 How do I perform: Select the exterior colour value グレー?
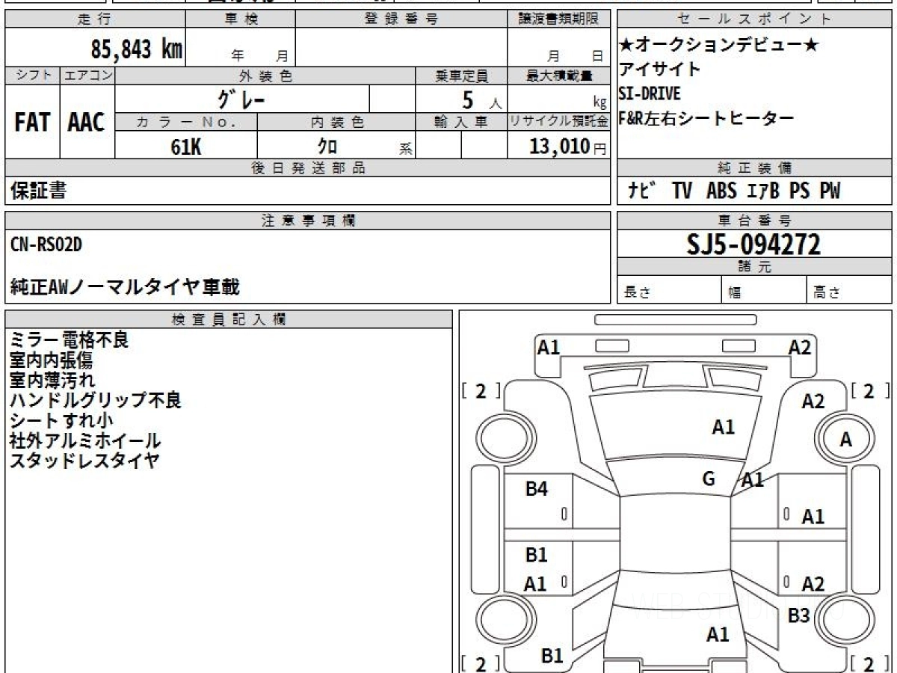coord(241,99)
